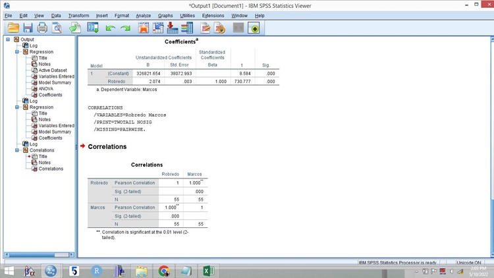Click the Open folder toolbar icon
Viewport: 494px width, 278px height.
click(13, 28)
